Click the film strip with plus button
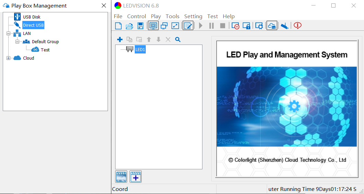 point(135,177)
